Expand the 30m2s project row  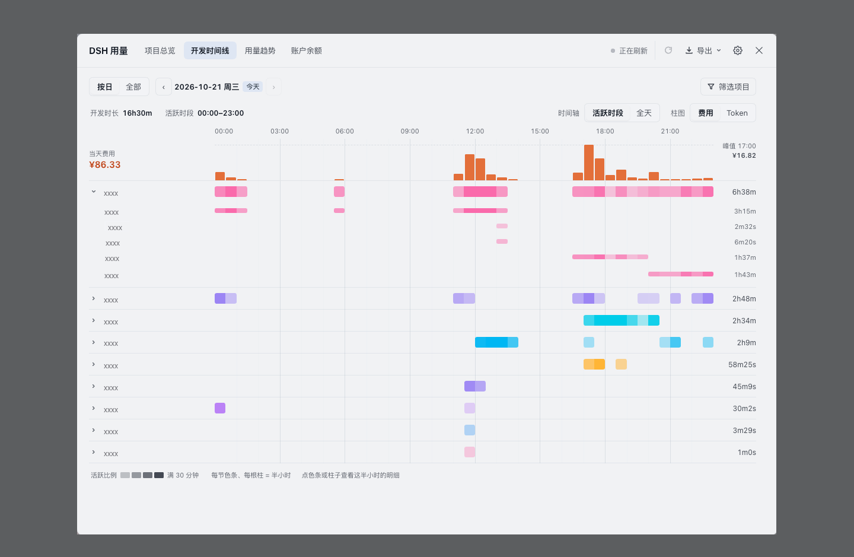(x=94, y=408)
